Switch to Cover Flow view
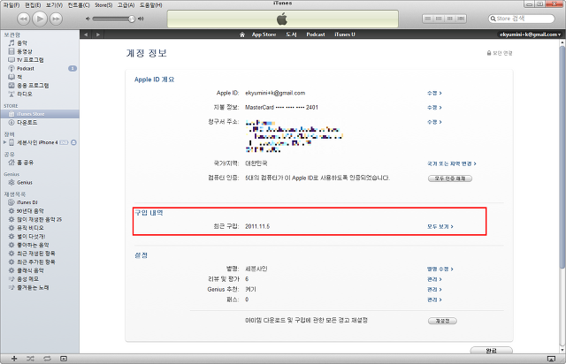566x364 pixels. [x=461, y=19]
